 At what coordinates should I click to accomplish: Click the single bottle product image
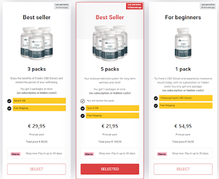pos(183,43)
